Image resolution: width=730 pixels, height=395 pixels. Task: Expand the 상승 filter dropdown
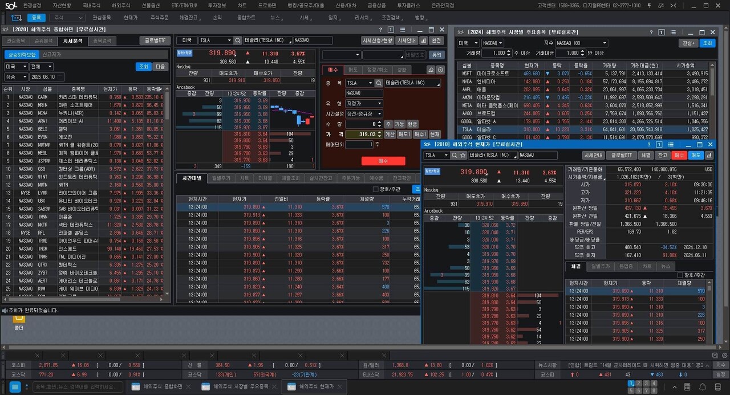coord(25,77)
